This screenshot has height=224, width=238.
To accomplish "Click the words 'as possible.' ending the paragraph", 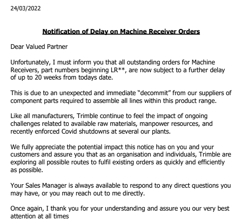I will click(27, 170).
